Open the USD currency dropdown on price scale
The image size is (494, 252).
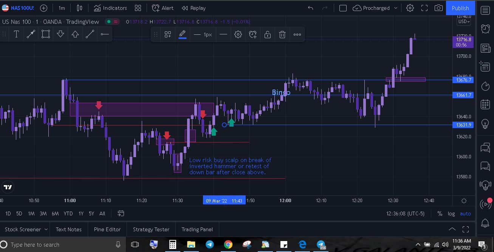(464, 22)
